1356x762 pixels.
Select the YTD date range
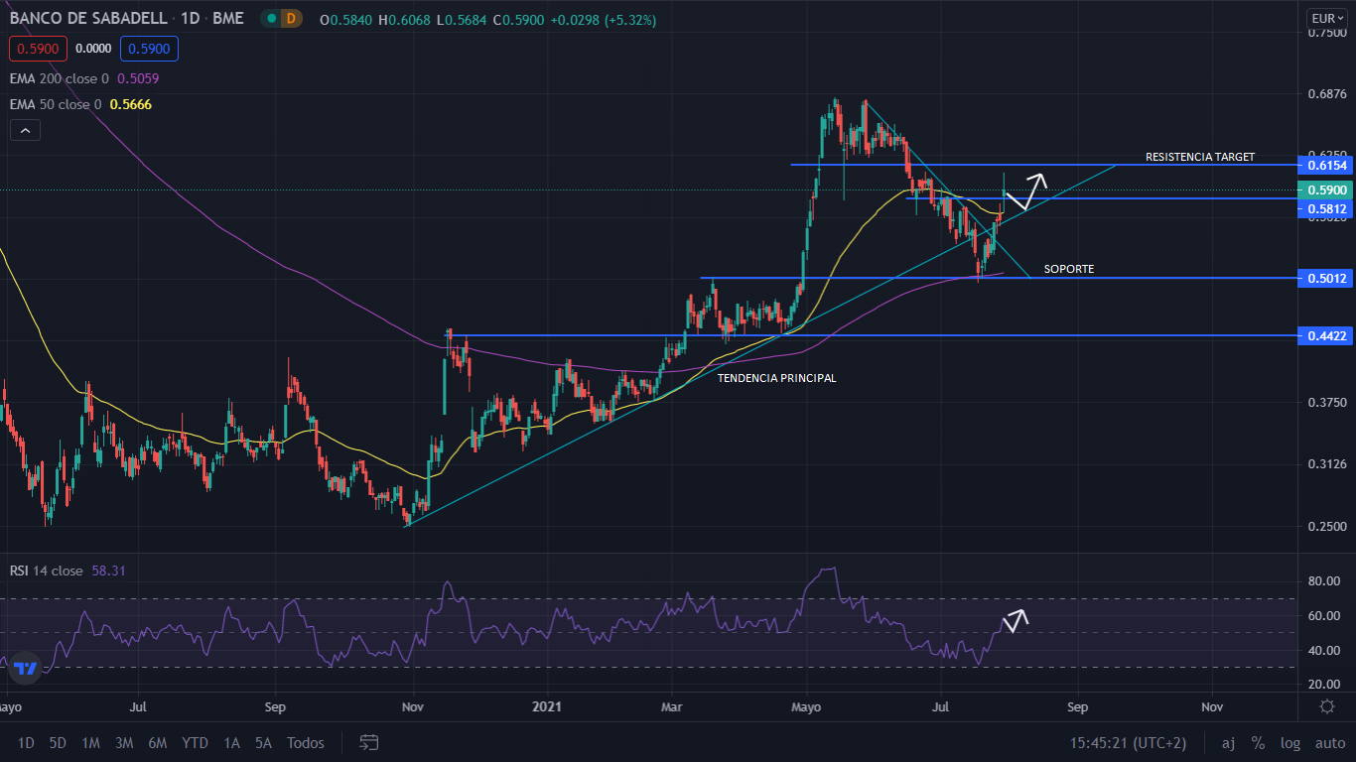tap(195, 742)
